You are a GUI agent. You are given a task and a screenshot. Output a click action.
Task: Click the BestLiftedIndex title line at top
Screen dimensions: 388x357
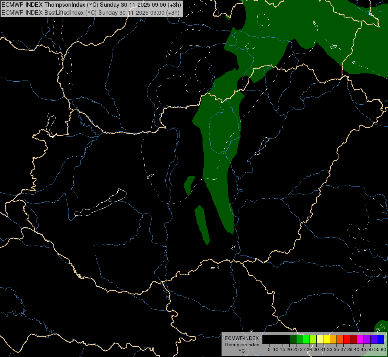tap(91, 13)
